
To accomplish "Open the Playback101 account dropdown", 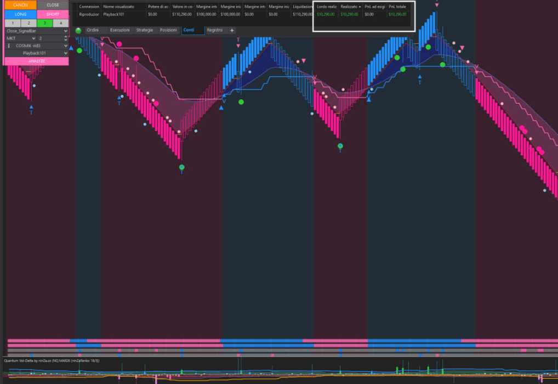I will (x=37, y=53).
